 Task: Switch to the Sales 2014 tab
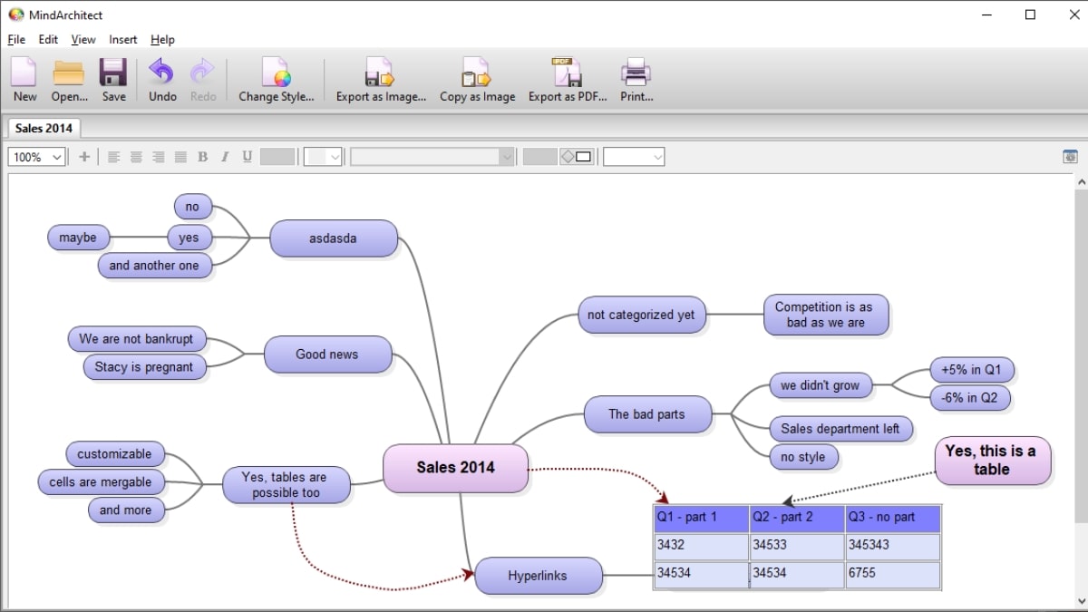pyautogui.click(x=44, y=128)
